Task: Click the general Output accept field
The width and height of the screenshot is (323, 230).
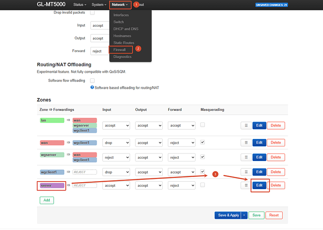Action: click(x=100, y=38)
